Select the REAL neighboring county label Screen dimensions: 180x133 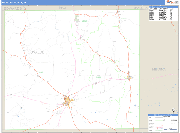63,8
